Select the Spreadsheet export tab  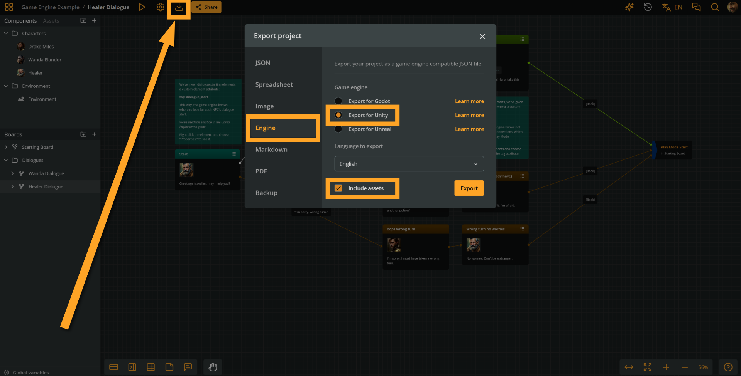click(x=274, y=84)
